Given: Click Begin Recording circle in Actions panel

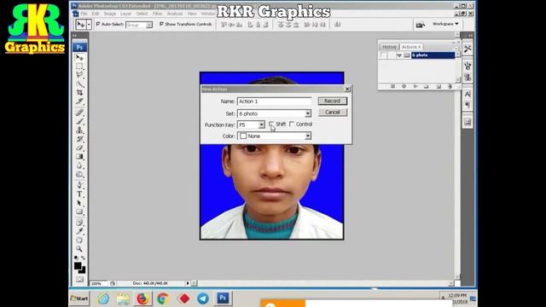Looking at the screenshot, I should click(404, 86).
